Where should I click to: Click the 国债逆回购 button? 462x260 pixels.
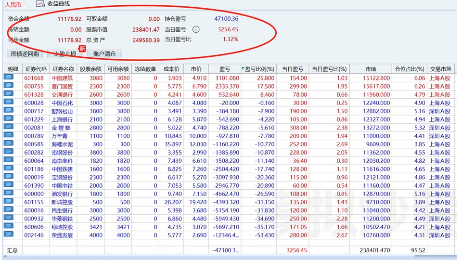coord(25,53)
